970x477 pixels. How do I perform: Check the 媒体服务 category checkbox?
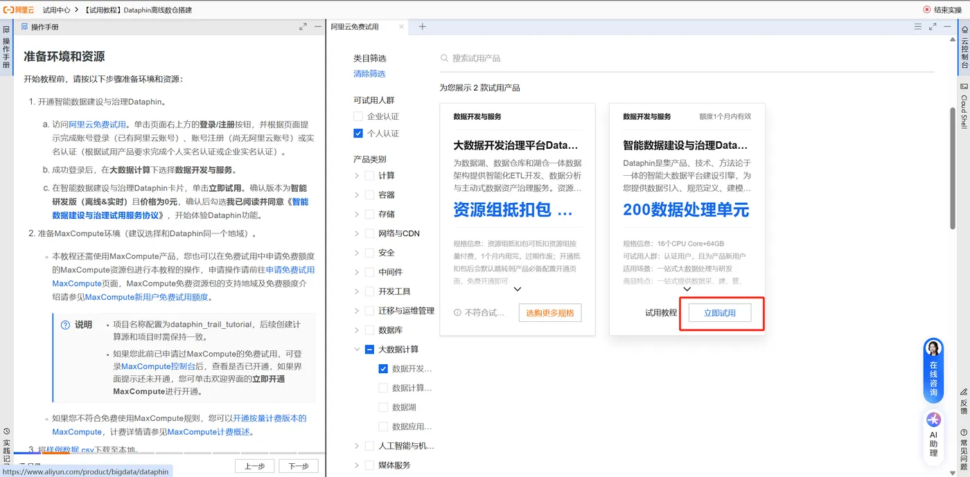click(369, 465)
